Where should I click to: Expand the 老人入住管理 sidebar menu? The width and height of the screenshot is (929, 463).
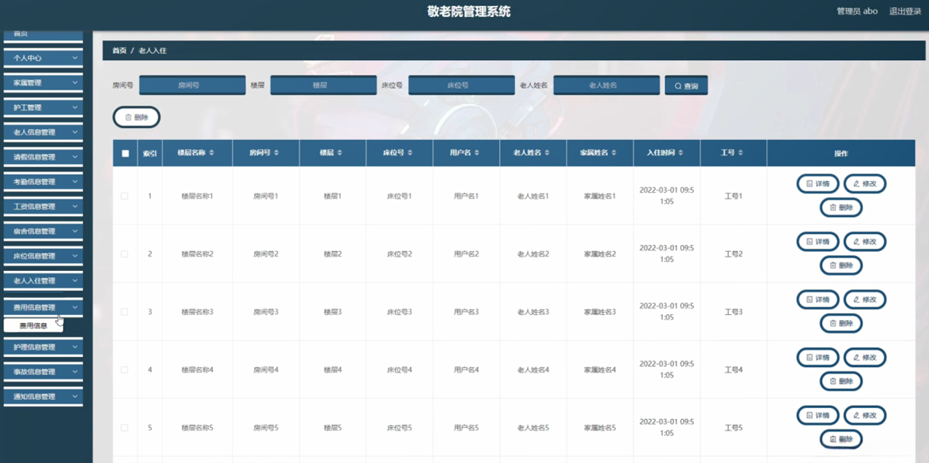tap(43, 281)
